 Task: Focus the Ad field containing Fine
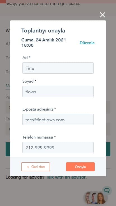[x=58, y=68]
